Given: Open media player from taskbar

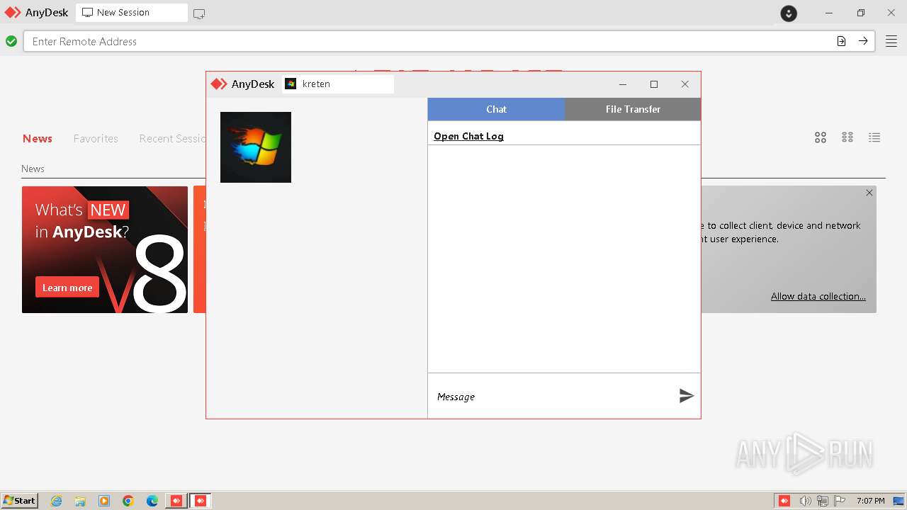Looking at the screenshot, I should click(104, 501).
